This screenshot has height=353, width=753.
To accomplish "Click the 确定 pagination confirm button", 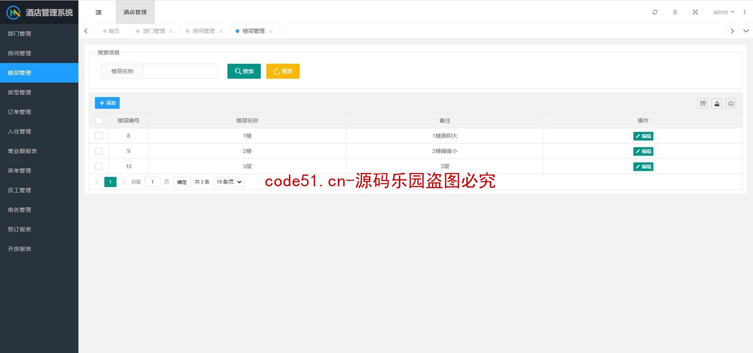I will coord(182,182).
